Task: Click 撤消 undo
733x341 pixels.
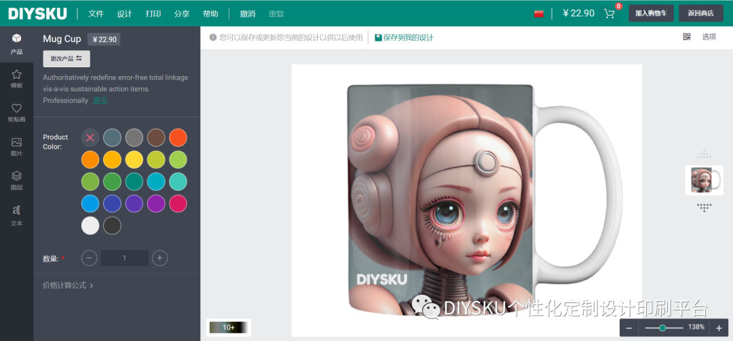Action: 248,14
